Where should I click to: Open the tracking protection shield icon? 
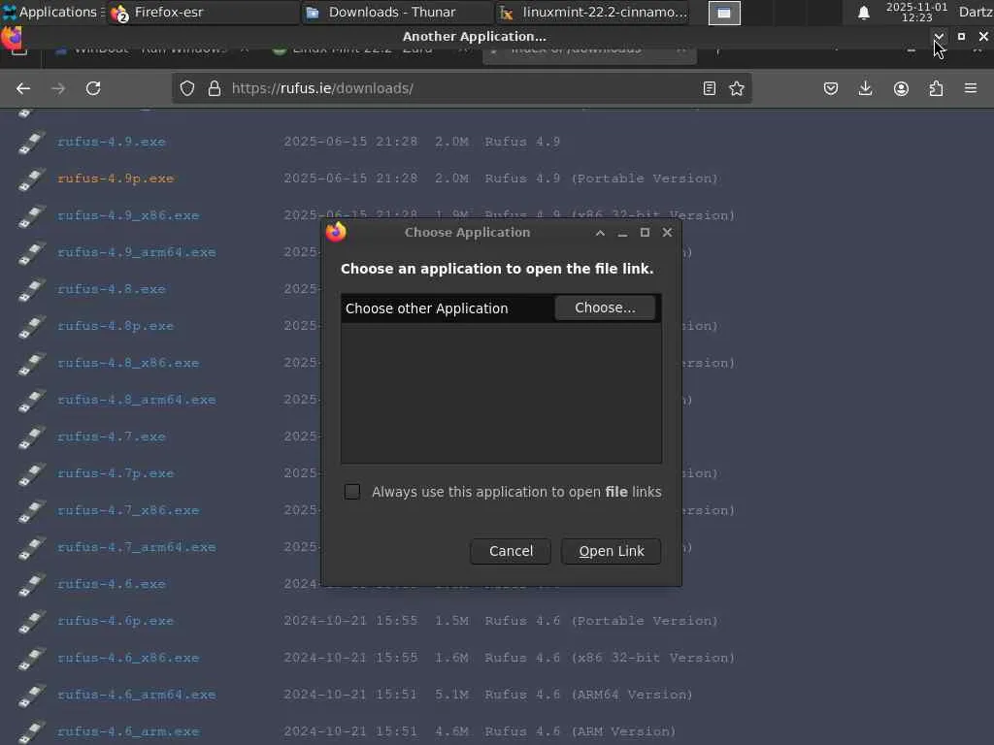click(187, 88)
